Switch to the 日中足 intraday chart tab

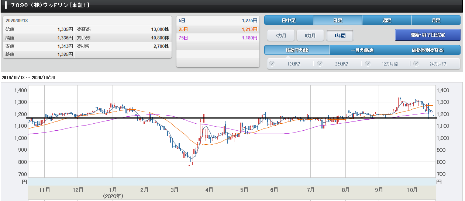(x=289, y=20)
